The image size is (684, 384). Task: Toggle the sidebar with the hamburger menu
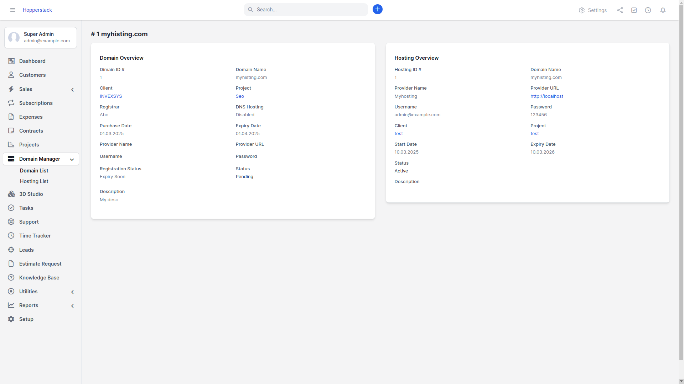(x=12, y=10)
